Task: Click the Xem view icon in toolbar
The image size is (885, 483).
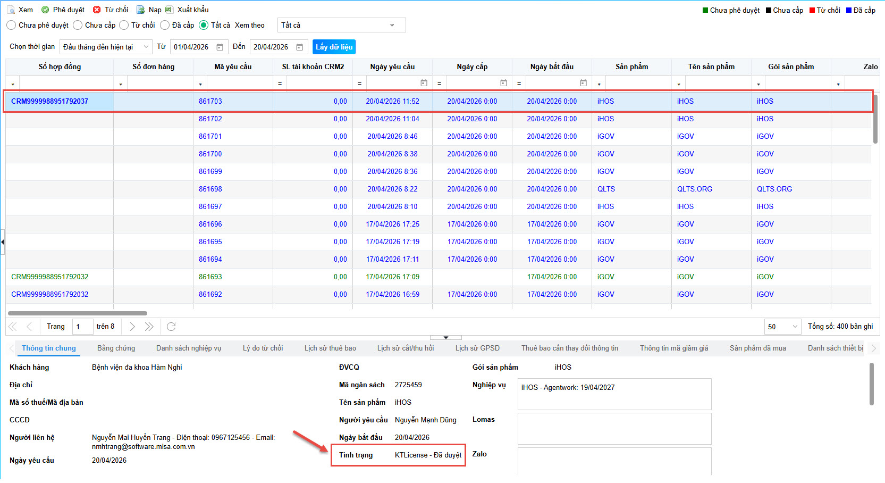Action: pos(11,10)
